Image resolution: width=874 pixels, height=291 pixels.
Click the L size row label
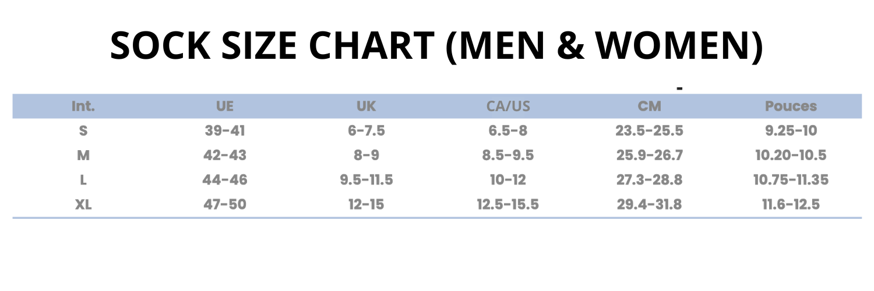tap(83, 180)
